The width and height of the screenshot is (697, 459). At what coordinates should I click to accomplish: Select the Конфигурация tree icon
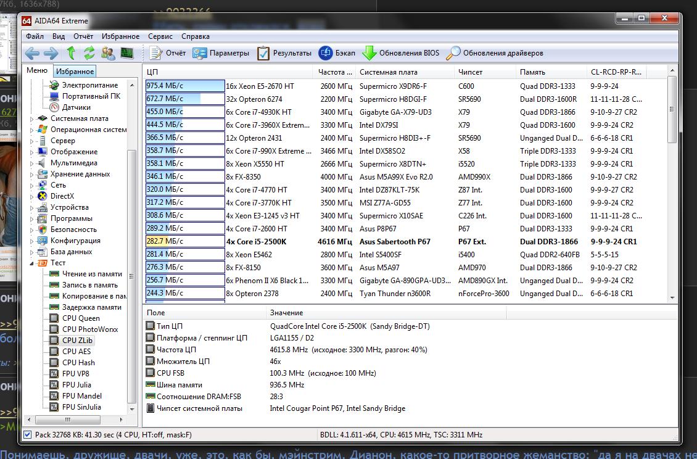pyautogui.click(x=42, y=241)
